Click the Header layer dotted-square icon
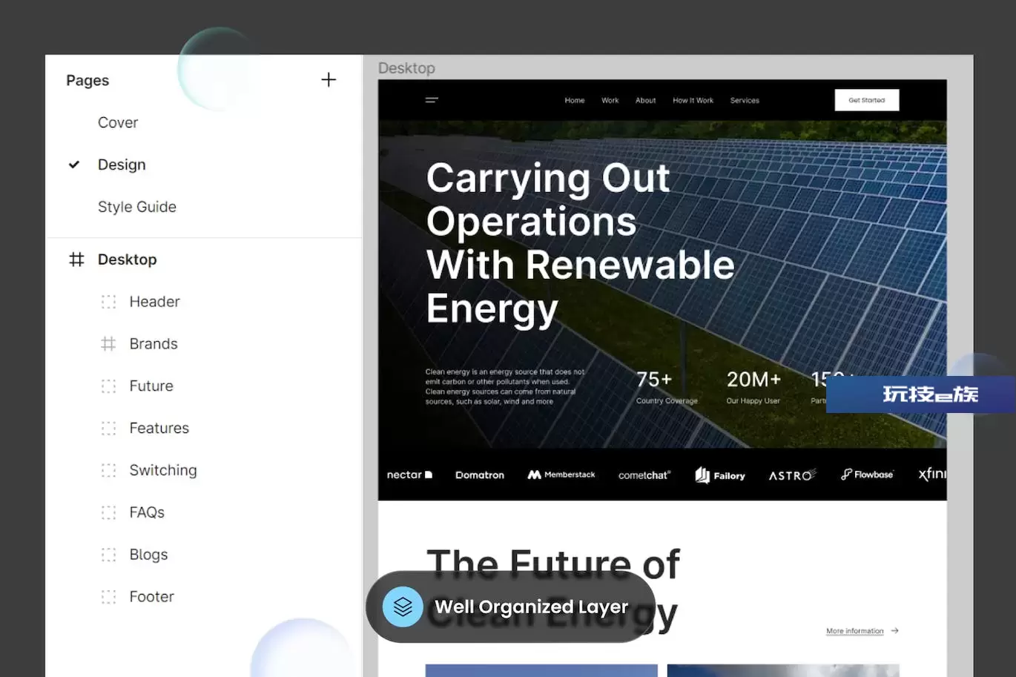The image size is (1016, 677). click(x=108, y=302)
